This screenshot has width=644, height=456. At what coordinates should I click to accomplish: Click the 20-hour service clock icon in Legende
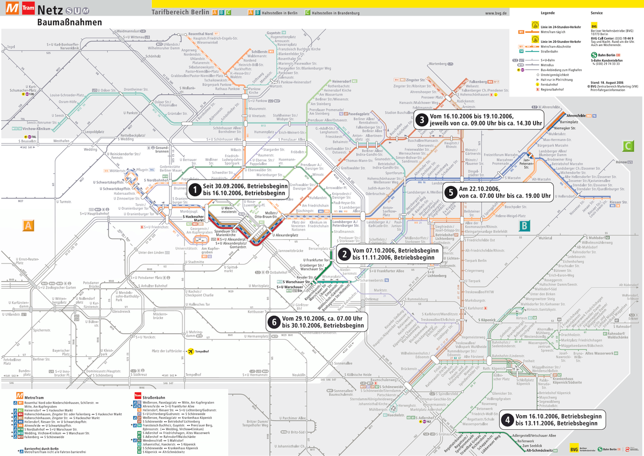click(x=535, y=39)
